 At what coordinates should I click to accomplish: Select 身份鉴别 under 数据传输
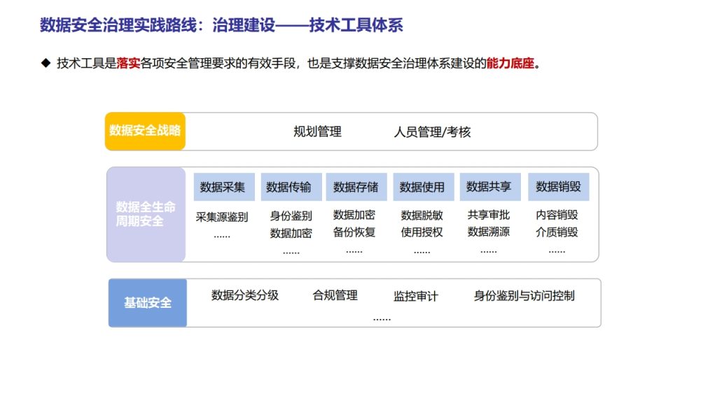tap(291, 215)
